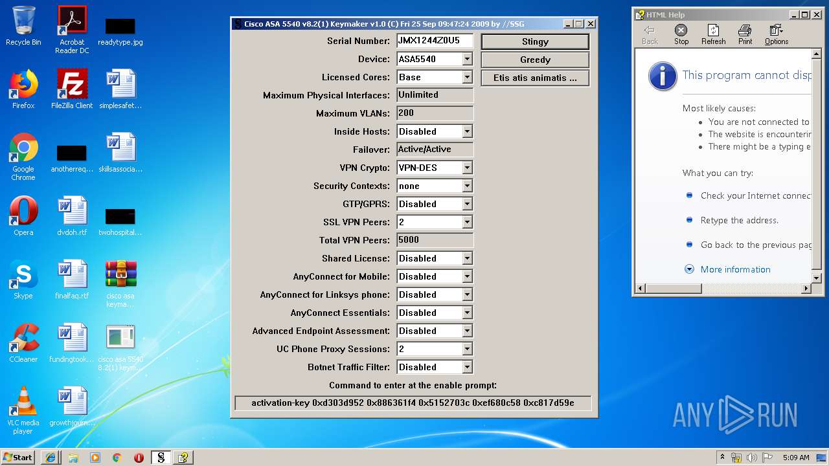Image resolution: width=829 pixels, height=466 pixels.
Task: Expand Security Contexts dropdown
Action: (468, 186)
